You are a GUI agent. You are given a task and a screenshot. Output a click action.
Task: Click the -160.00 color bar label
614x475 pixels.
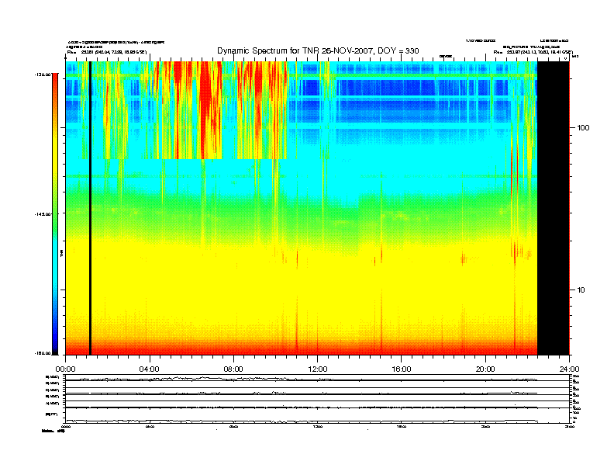point(43,353)
